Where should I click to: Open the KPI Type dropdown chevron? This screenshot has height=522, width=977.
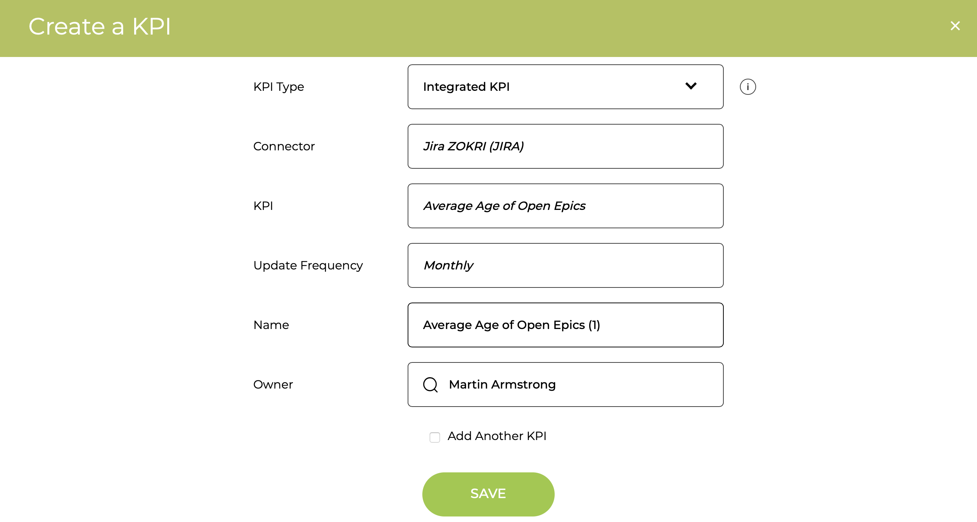[691, 86]
